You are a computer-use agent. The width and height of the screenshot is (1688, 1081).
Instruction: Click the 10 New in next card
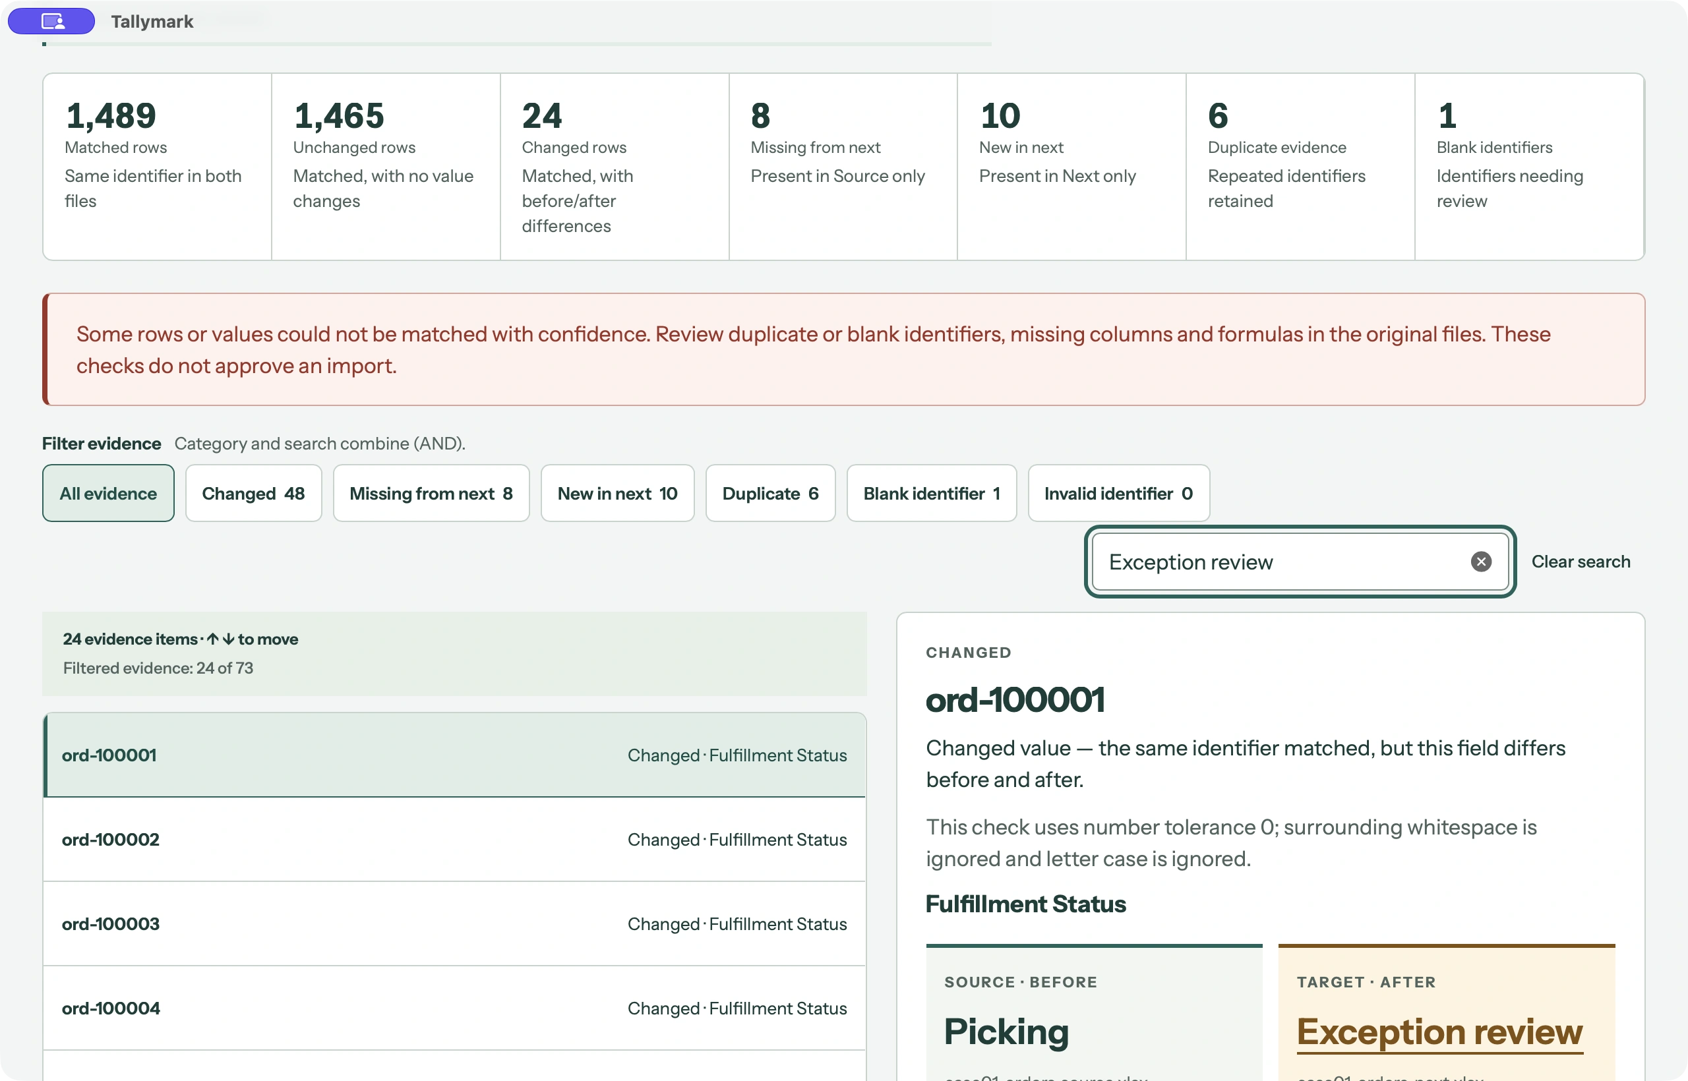(x=1072, y=167)
